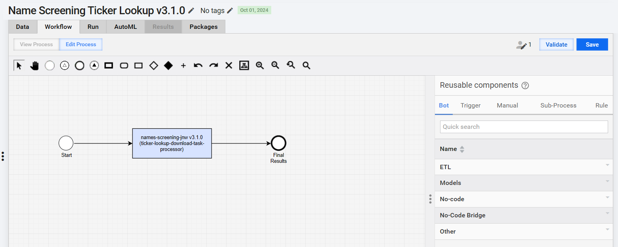Select the Manual components tab
Viewport: 618px width, 247px height.
coord(507,106)
